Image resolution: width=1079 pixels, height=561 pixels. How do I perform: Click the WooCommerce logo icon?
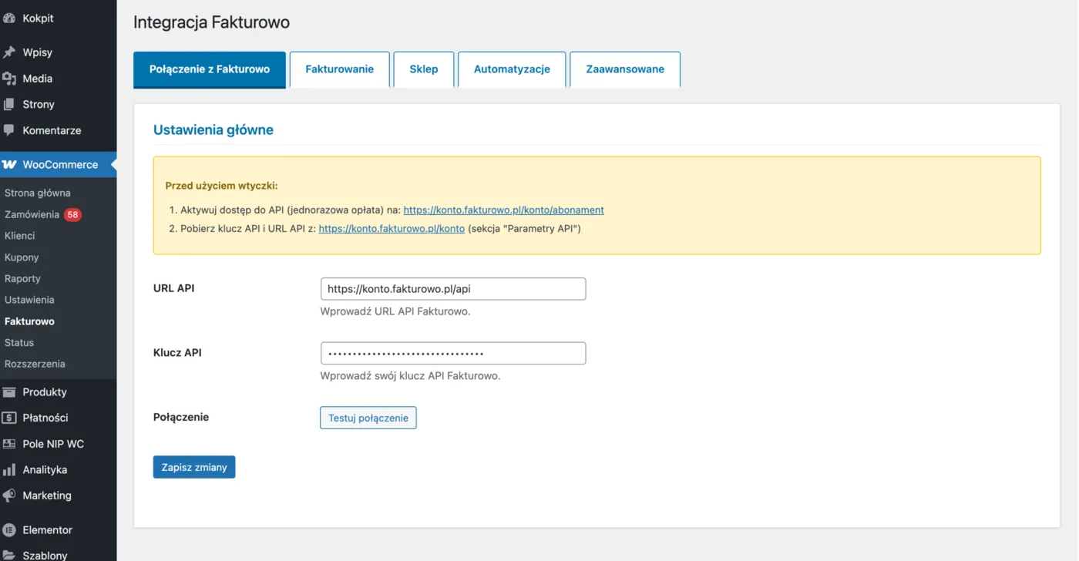pos(9,164)
